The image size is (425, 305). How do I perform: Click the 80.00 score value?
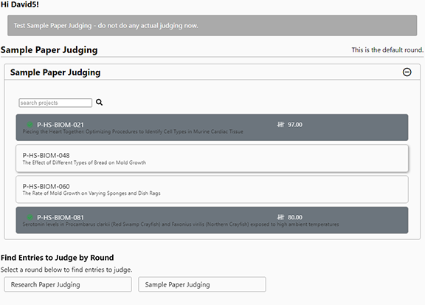295,217
